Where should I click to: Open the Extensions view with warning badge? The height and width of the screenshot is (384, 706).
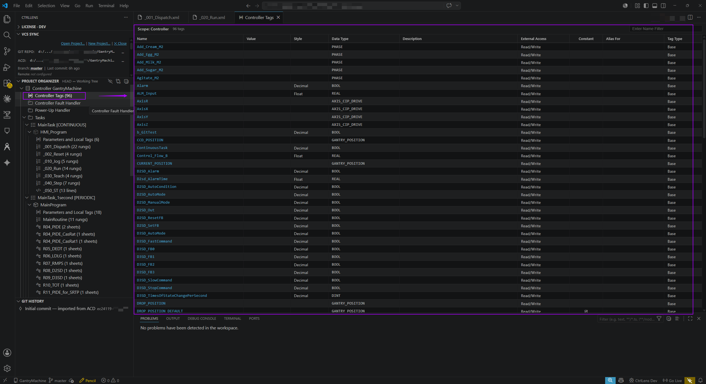[7, 83]
